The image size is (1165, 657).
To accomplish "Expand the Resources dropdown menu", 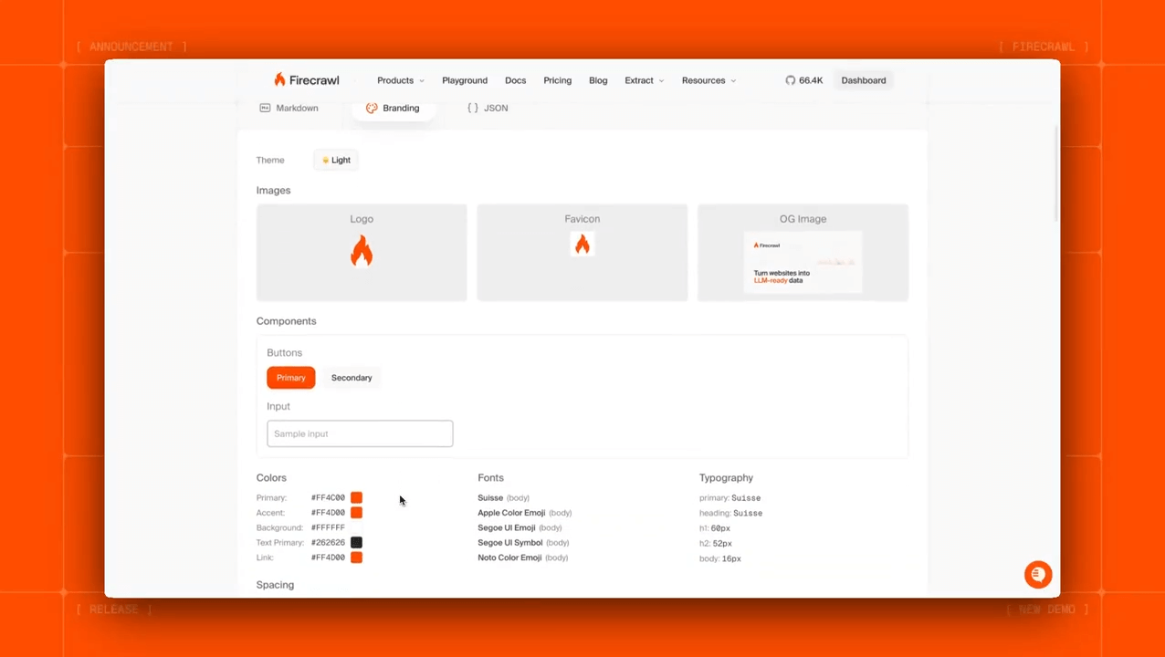I will pyautogui.click(x=708, y=80).
